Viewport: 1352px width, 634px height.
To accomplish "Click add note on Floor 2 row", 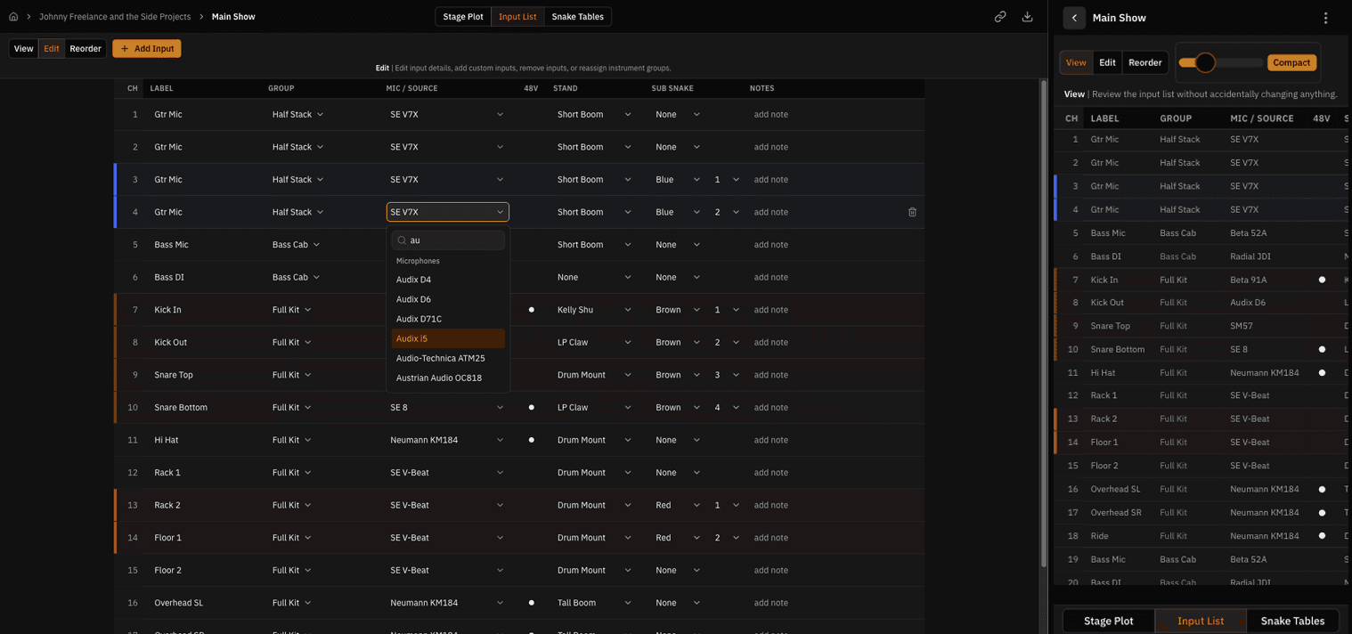I will click(x=771, y=571).
